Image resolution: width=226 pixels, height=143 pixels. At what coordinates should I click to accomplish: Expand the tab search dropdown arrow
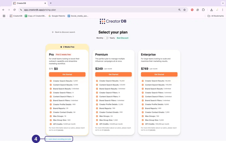point(223,3)
